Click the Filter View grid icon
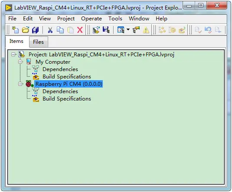The image size is (232, 192). [121, 30]
